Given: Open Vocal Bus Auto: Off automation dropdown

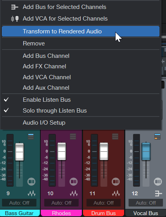Looking at the screenshot, I should [146, 203].
